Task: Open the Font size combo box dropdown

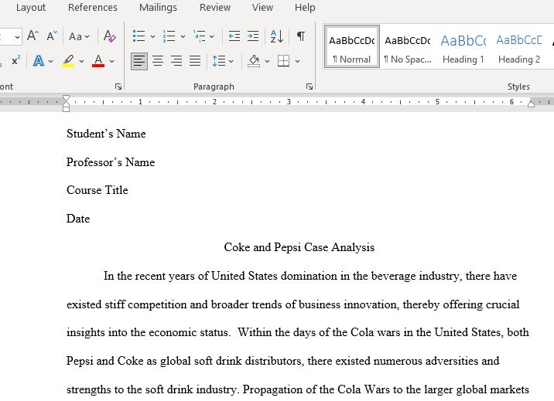Action: 17,36
